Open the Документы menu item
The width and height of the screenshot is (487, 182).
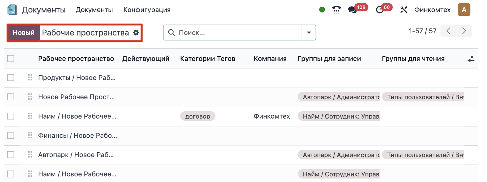tap(94, 10)
